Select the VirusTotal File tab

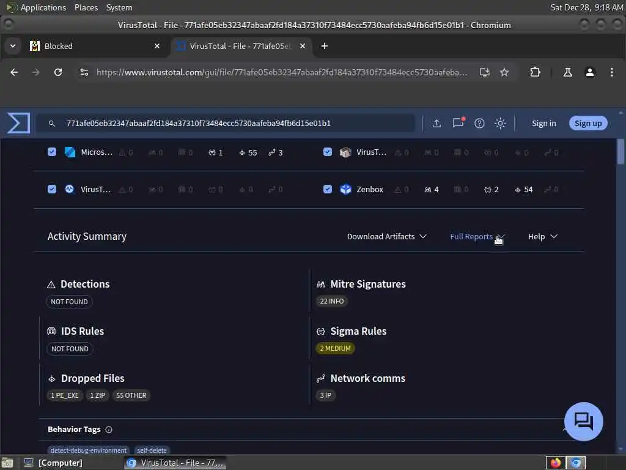coord(241,46)
